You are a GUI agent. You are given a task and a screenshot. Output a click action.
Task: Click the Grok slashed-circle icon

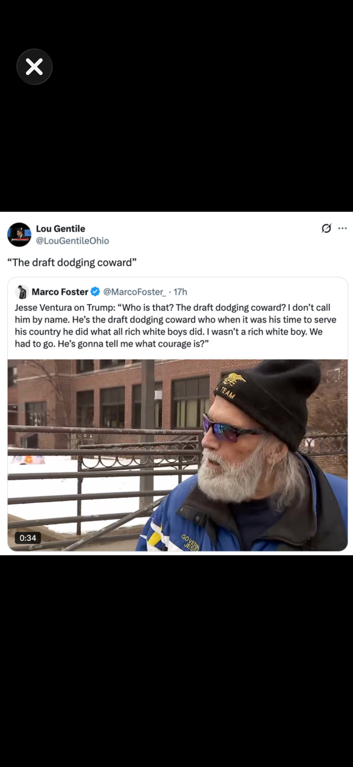326,229
